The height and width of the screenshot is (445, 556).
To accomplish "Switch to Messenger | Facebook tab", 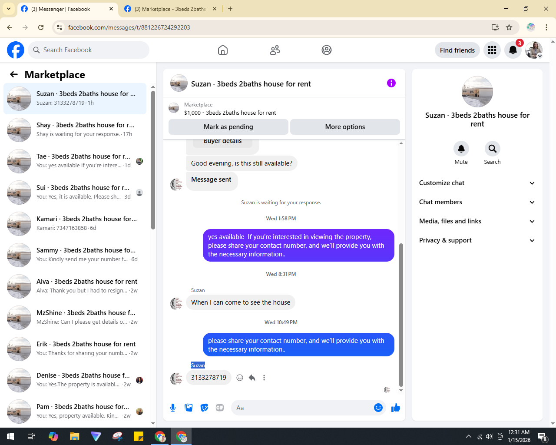I will coord(67,9).
